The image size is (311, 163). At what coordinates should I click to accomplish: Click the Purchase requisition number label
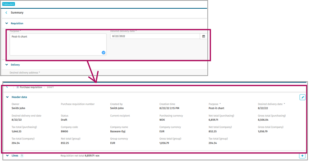[x=78, y=104]
